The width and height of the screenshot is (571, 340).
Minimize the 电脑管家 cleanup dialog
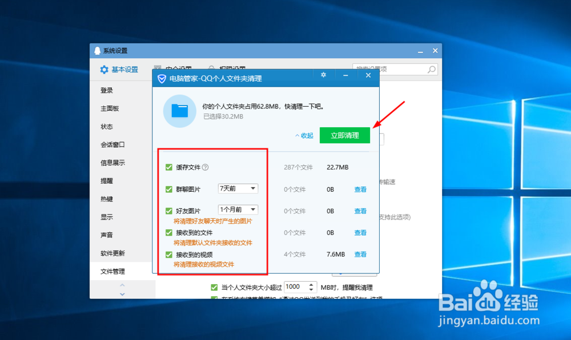tap(345, 75)
